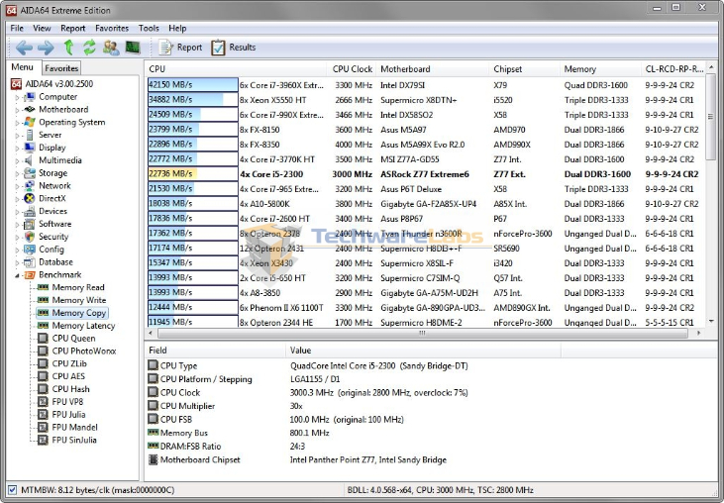Click the CPU Hash benchmark icon

tap(43, 389)
